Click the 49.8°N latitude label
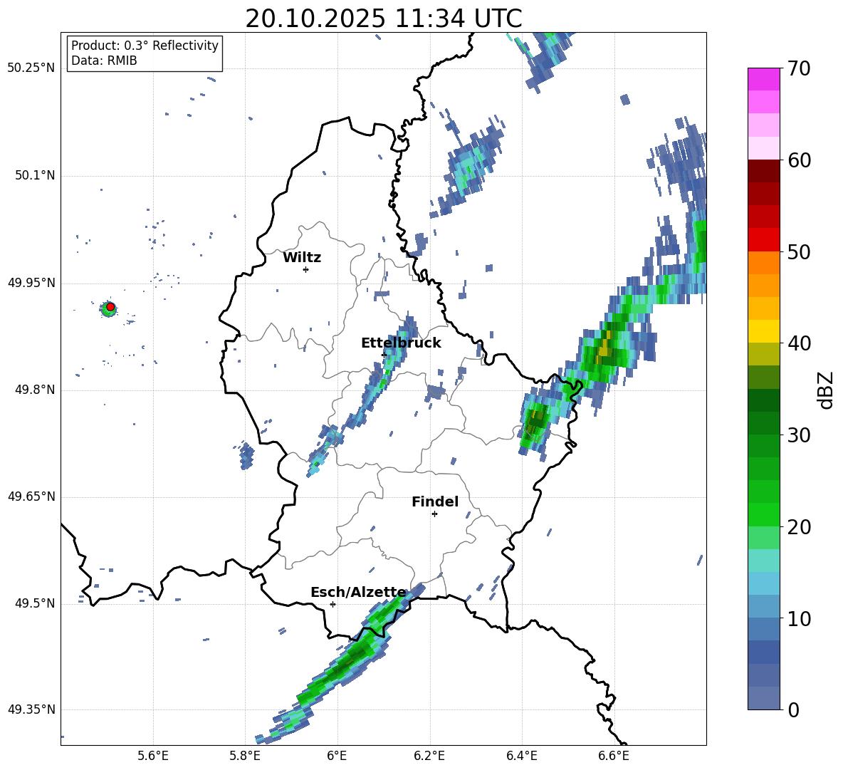Image resolution: width=843 pixels, height=770 pixels. (34, 390)
